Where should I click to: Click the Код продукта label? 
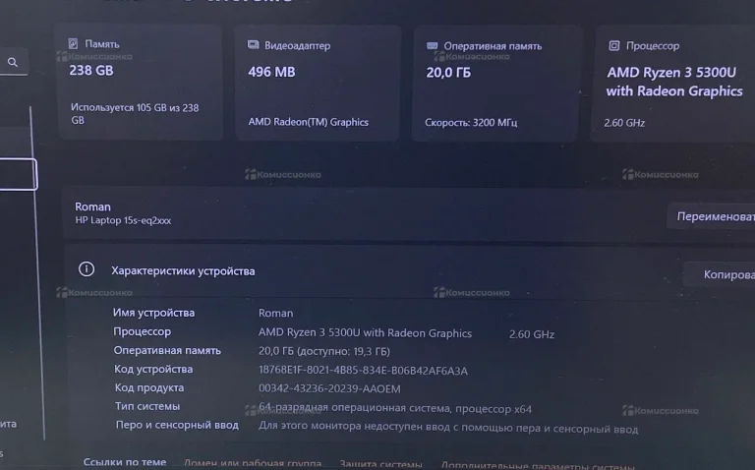149,387
